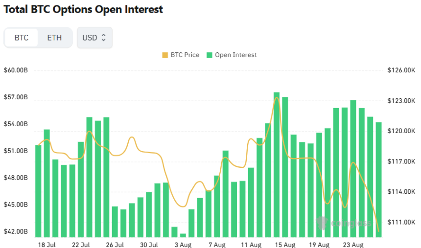Viewport: 421px width, 248px height.
Task: Click the last bar on the right
Action: click(379, 180)
